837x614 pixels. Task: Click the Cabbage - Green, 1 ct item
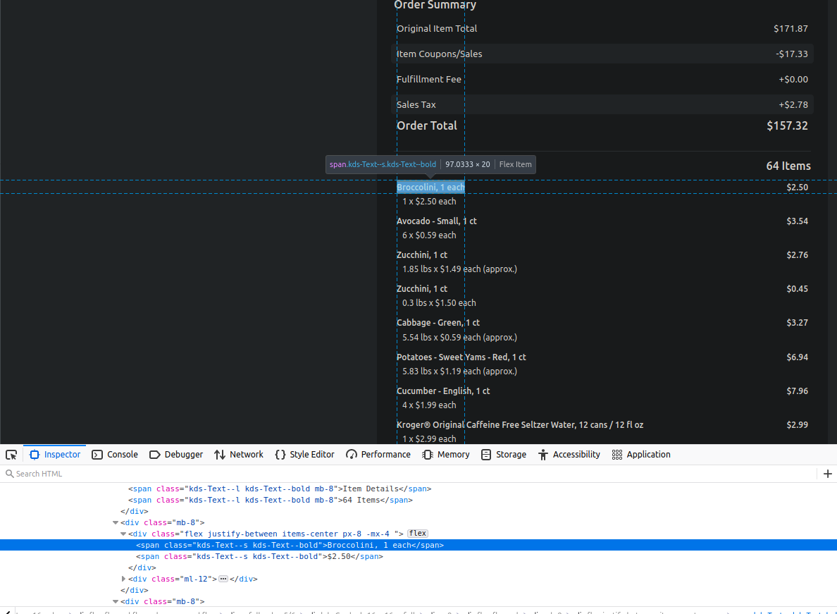[438, 323]
